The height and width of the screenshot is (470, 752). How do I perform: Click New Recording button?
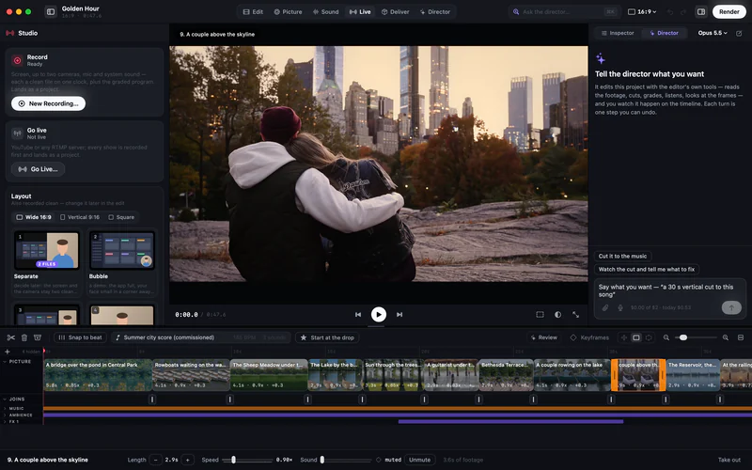[x=49, y=103]
